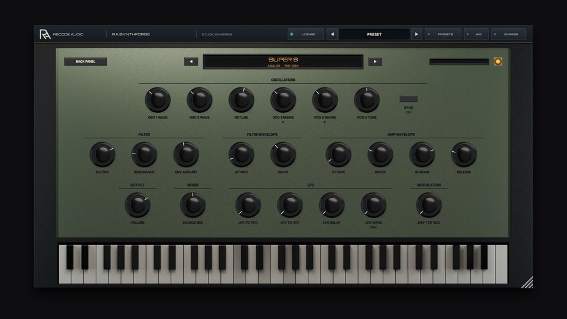Click the VCO 1 Range knob
This screenshot has width=567, height=319.
(283, 100)
